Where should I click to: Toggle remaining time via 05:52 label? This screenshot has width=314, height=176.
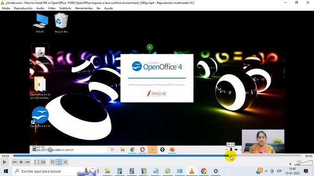point(309,156)
